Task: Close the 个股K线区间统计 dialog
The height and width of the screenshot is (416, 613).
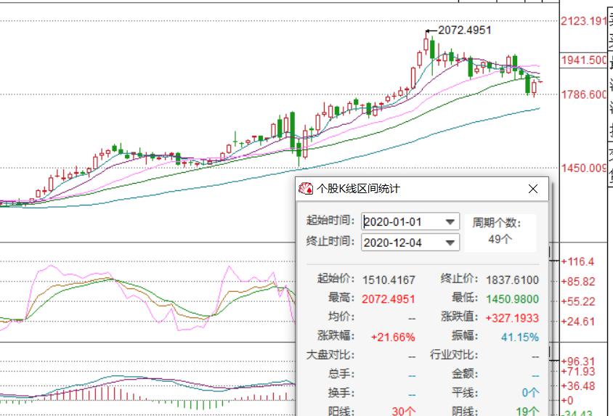Action: [533, 189]
